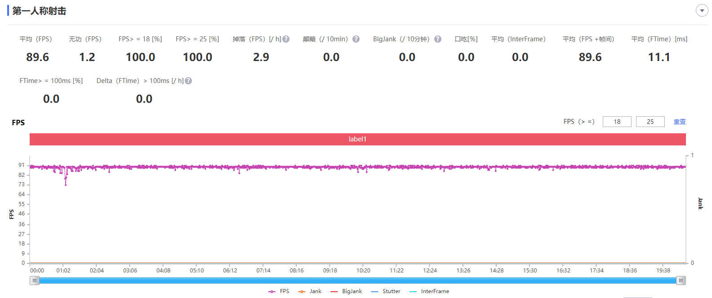Click the 平均 (FPS) value 89.6
712x298 pixels.
[37, 57]
